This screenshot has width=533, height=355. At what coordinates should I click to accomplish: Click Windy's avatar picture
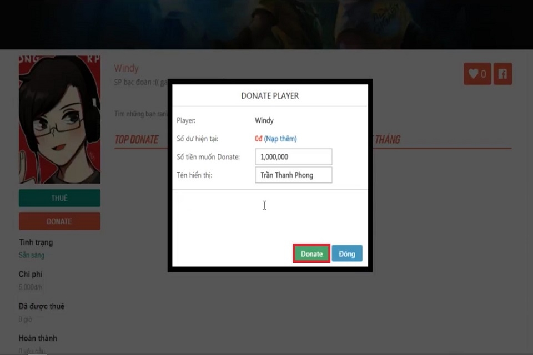59,118
